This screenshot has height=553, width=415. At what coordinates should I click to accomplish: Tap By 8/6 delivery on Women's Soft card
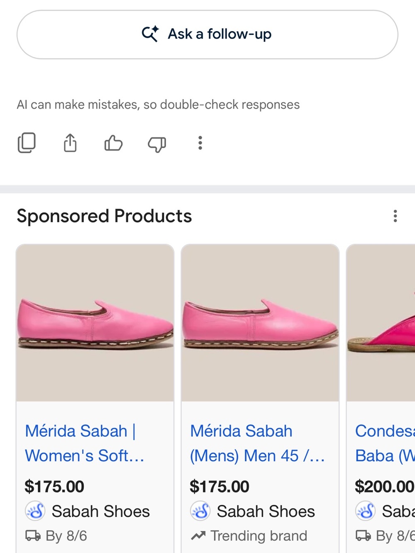(x=66, y=536)
